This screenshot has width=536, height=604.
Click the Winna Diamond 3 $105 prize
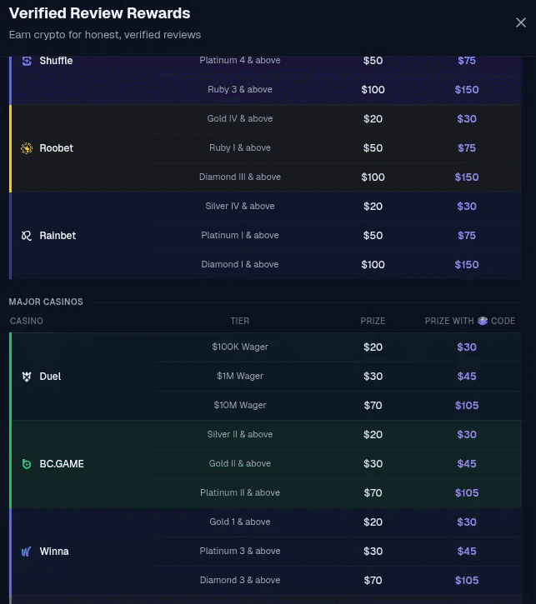(x=467, y=581)
